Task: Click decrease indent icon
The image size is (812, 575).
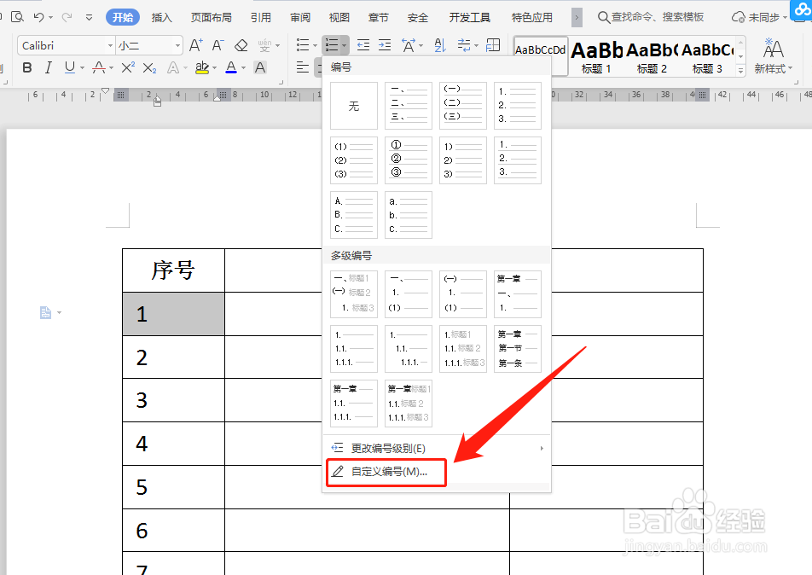Action: pos(363,45)
